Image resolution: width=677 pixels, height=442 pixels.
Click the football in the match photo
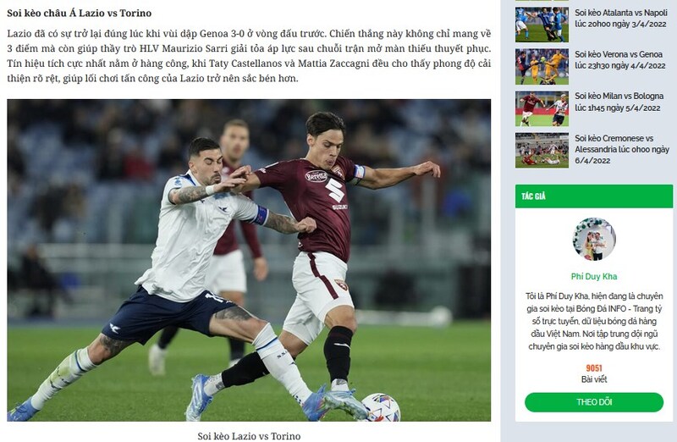coord(380,407)
